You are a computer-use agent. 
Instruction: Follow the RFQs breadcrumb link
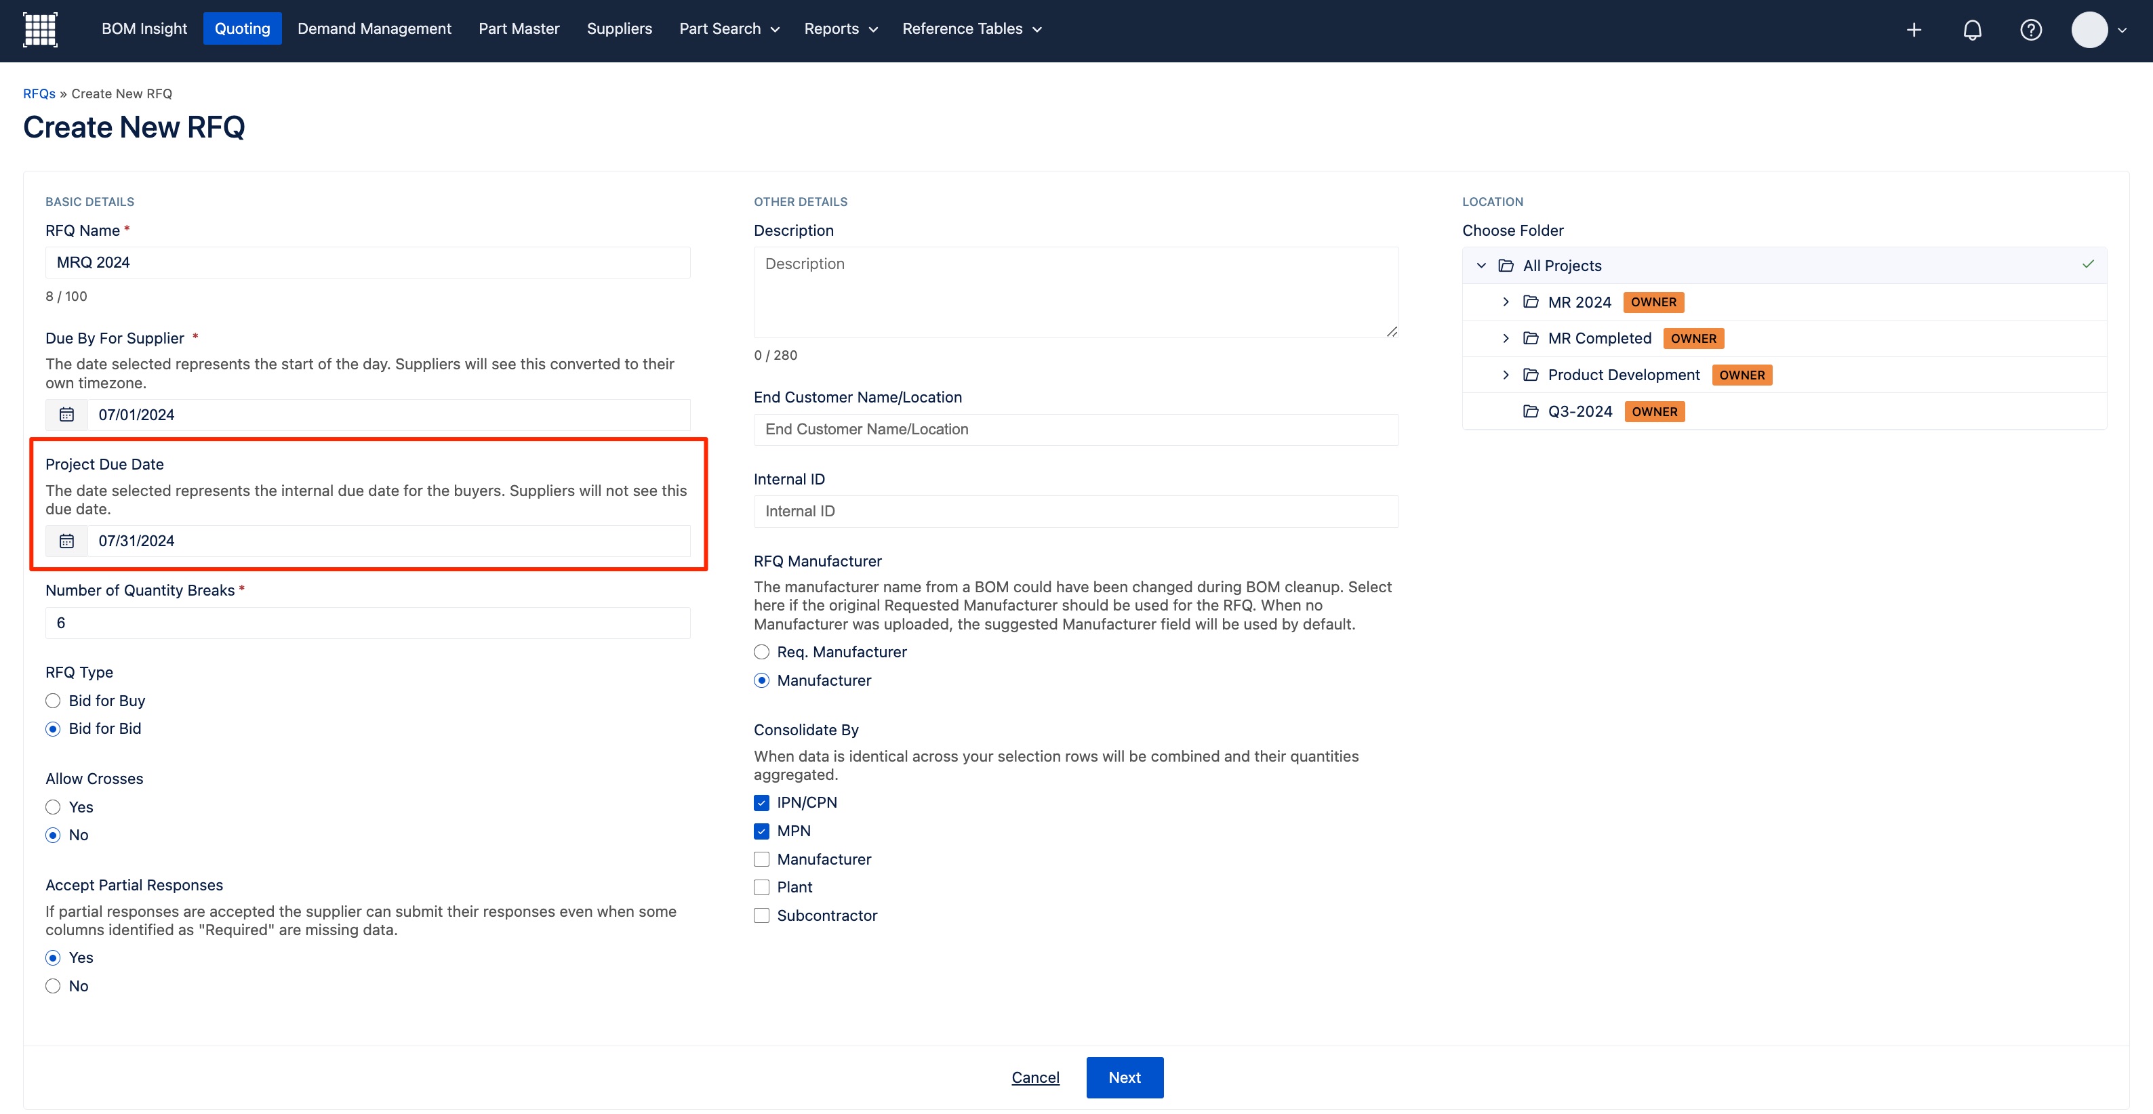click(x=39, y=94)
